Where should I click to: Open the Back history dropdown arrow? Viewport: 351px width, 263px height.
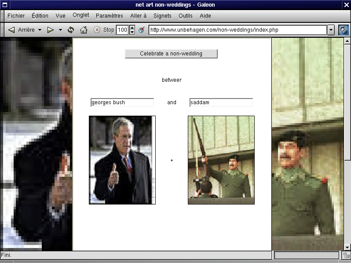(40, 30)
